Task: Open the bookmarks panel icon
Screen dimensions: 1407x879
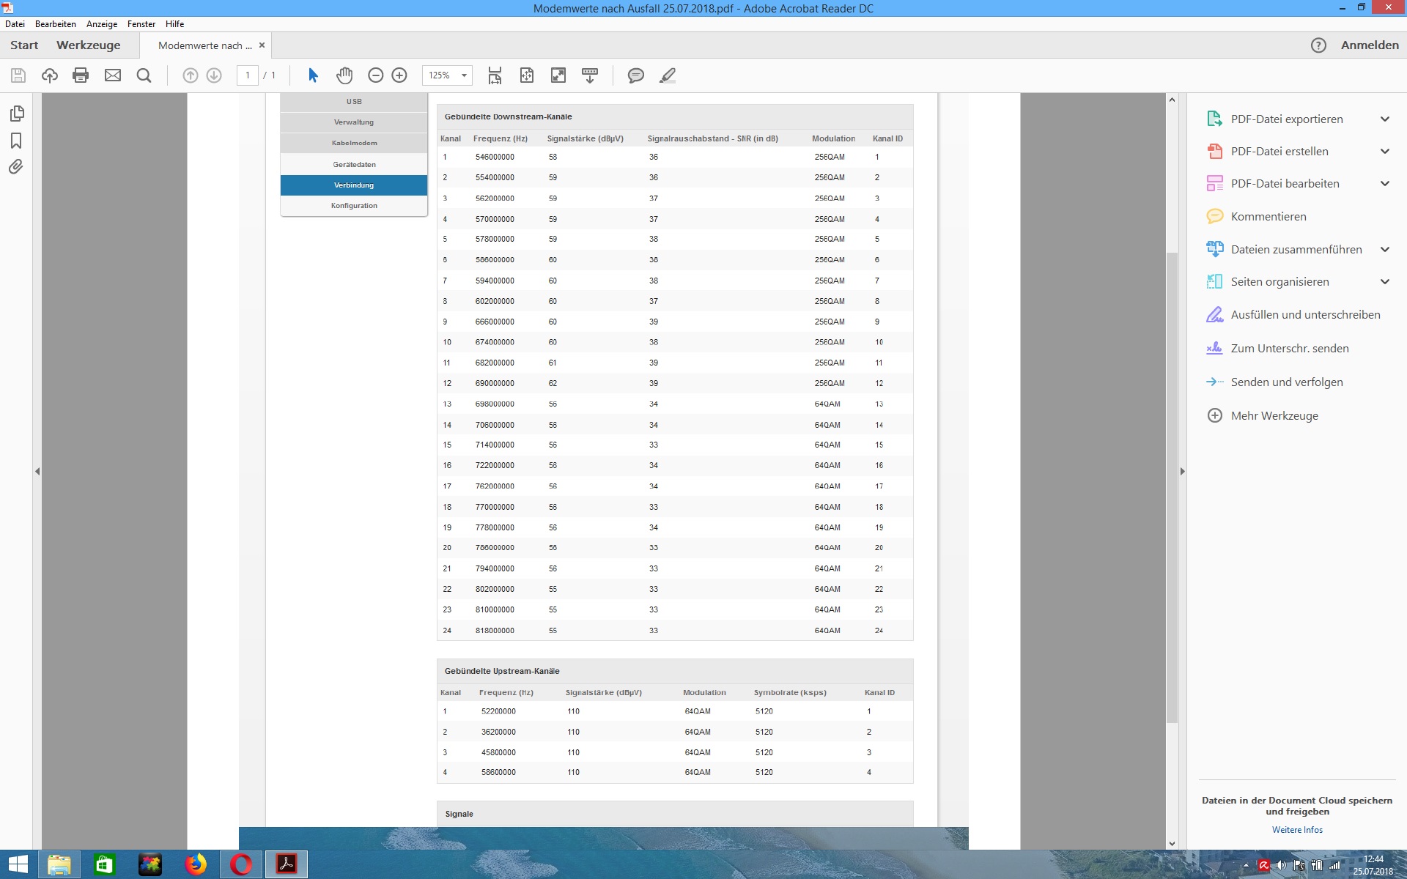Action: [x=16, y=141]
